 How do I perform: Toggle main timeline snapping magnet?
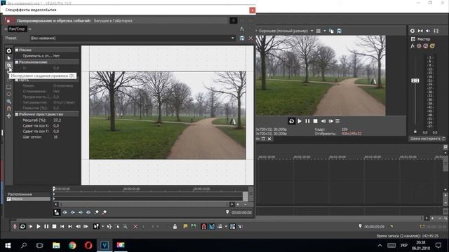pos(203,227)
